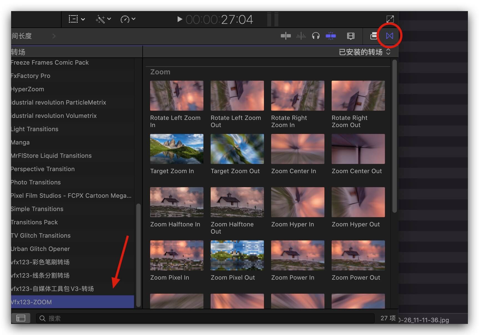Select Zoom Pixel In thumbnail
The width and height of the screenshot is (479, 335).
[177, 255]
